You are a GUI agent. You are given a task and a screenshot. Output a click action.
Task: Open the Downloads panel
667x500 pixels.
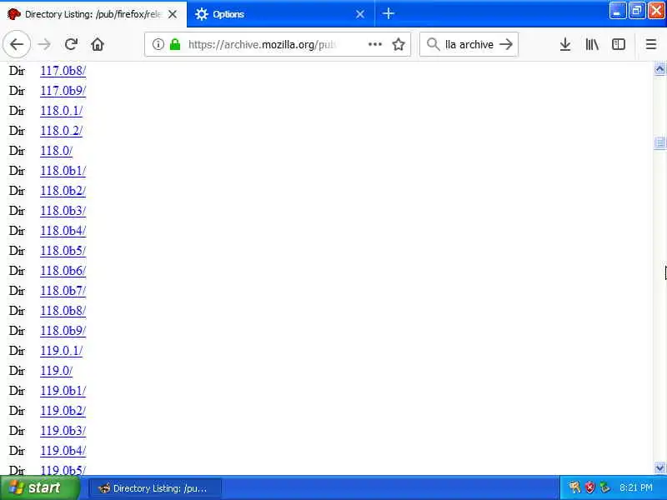(x=565, y=44)
